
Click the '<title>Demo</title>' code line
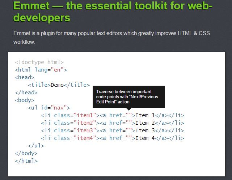59,85
